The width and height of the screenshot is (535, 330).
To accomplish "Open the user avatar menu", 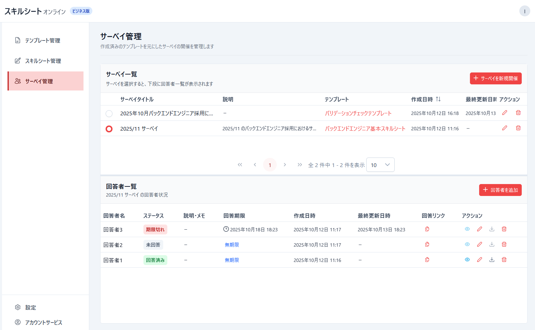I will point(524,11).
